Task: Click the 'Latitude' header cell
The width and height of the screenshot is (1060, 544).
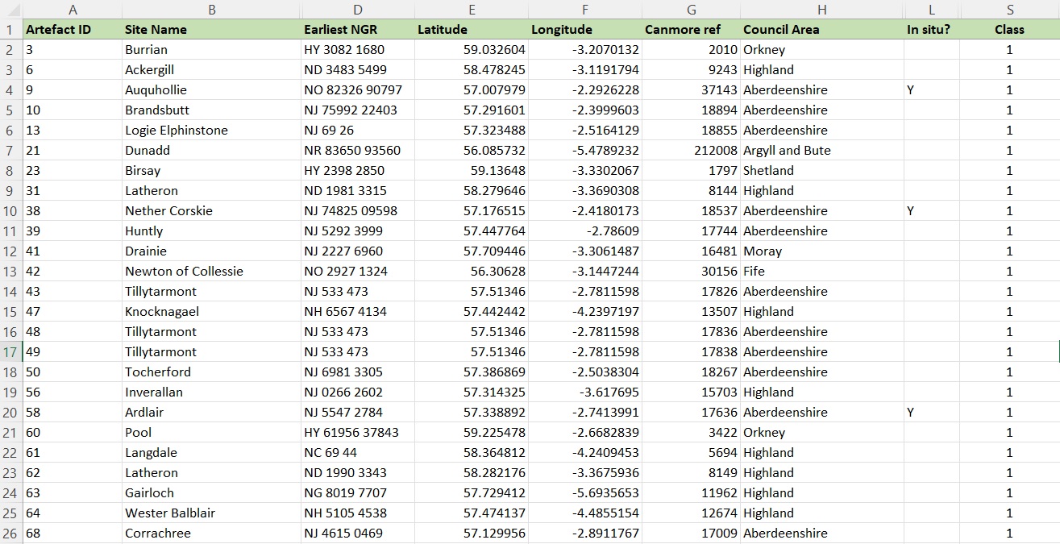Action: point(472,30)
